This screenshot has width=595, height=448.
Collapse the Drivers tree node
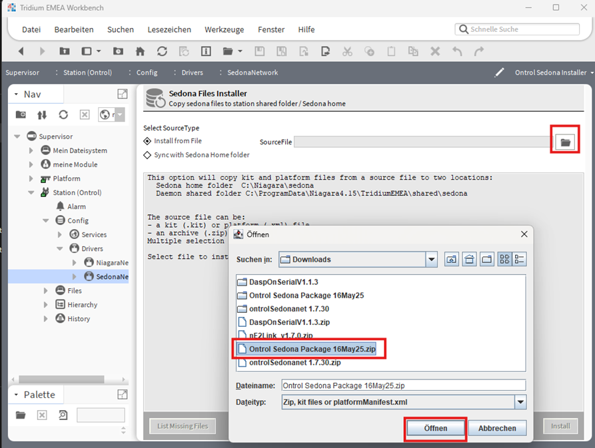coord(59,249)
